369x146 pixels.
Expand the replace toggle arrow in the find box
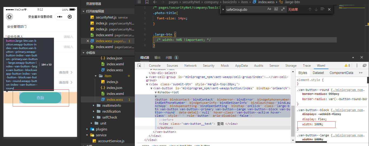pyautogui.click(x=223, y=9)
